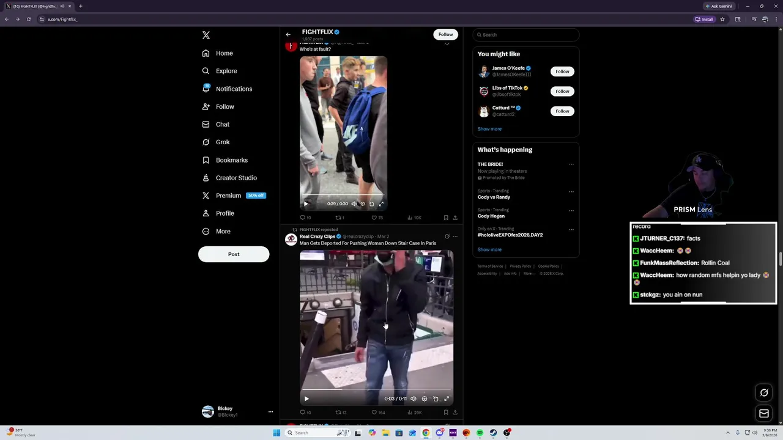The image size is (783, 440).
Task: Open Messages floating envelope button
Action: click(764, 414)
